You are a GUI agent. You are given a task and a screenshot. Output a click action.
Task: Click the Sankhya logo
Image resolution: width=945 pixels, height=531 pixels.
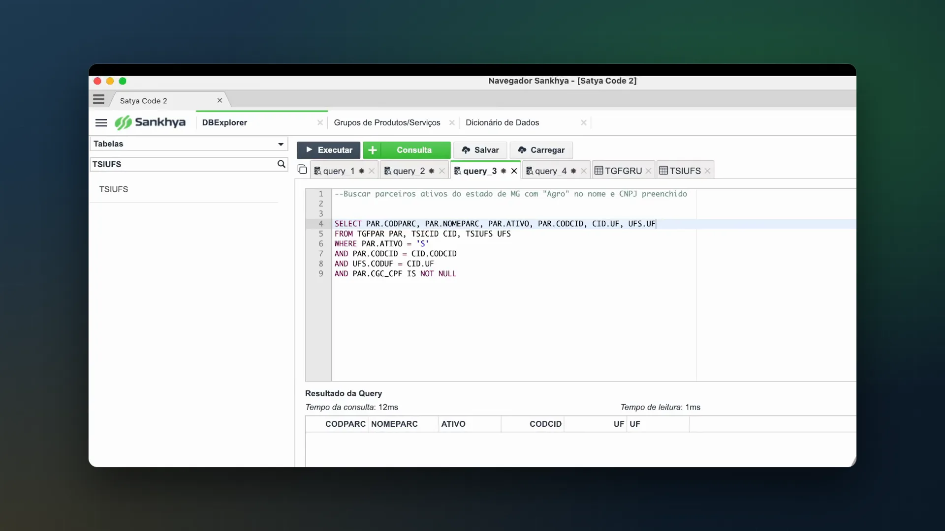tap(150, 122)
